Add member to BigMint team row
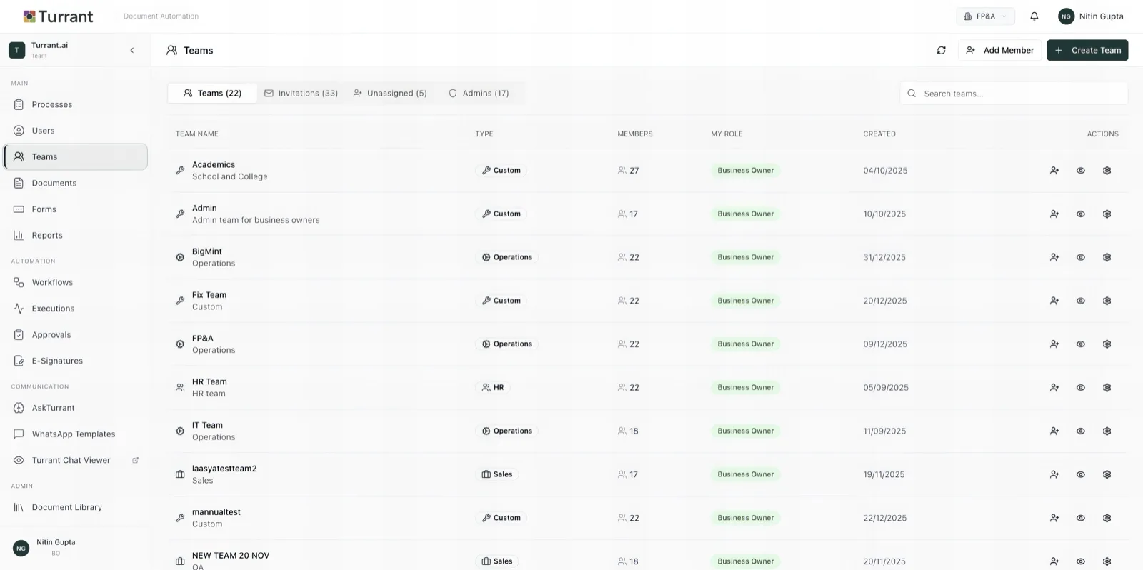Screen dimensions: 1143x570 [1054, 257]
